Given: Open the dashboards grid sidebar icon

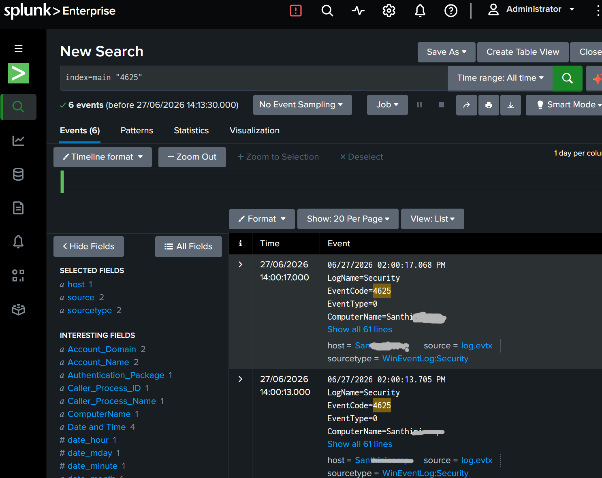Looking at the screenshot, I should (x=18, y=275).
